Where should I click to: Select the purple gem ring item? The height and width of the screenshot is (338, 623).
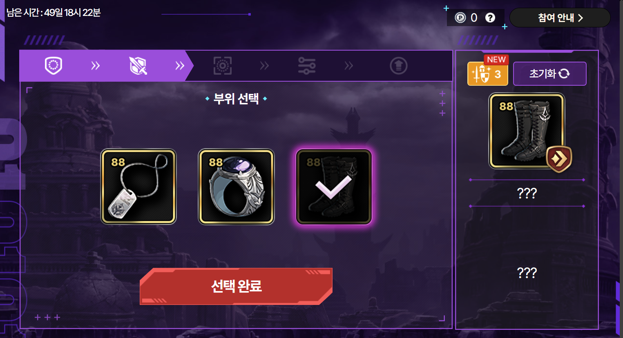tap(236, 187)
